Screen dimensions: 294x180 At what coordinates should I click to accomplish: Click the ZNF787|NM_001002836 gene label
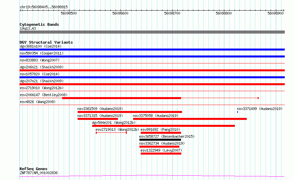[x=39, y=173]
